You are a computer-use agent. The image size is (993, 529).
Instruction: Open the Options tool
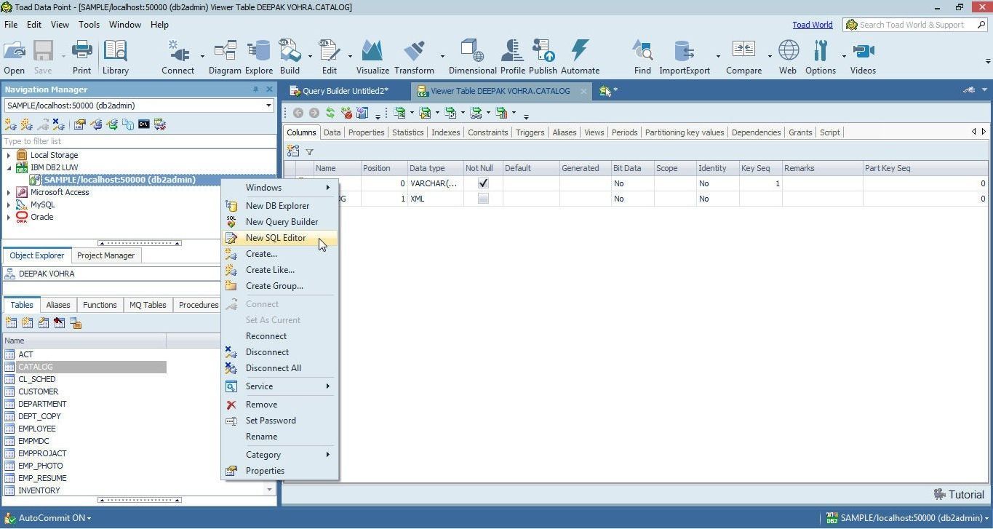pyautogui.click(x=821, y=57)
